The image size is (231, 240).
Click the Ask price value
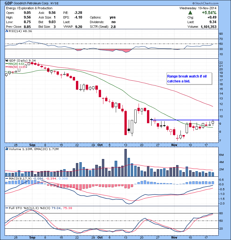click(52, 13)
